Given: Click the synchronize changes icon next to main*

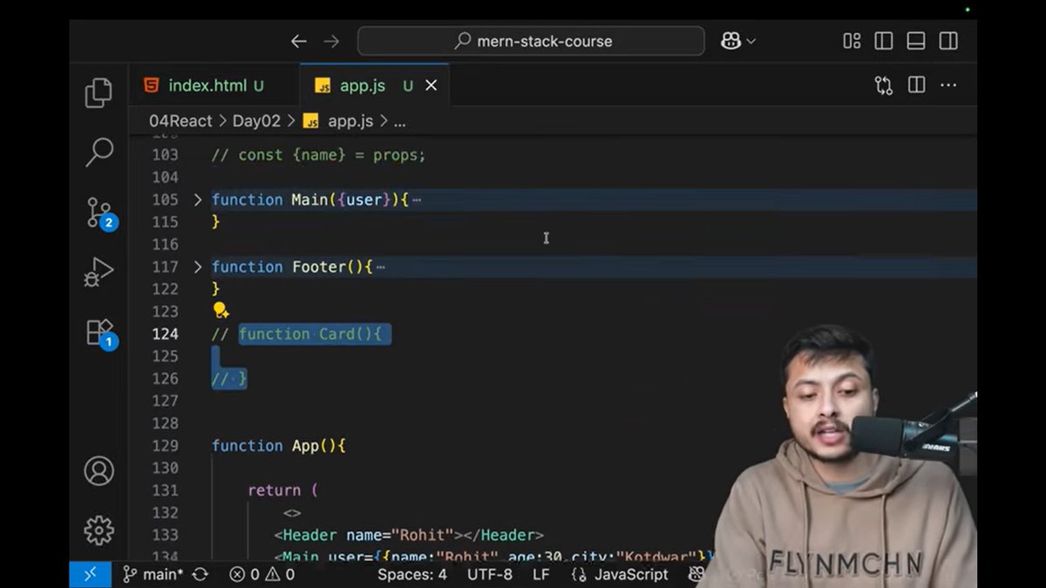Looking at the screenshot, I should tap(200, 575).
